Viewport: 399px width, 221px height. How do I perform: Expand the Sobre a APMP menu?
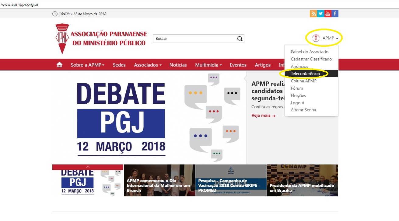[88, 65]
